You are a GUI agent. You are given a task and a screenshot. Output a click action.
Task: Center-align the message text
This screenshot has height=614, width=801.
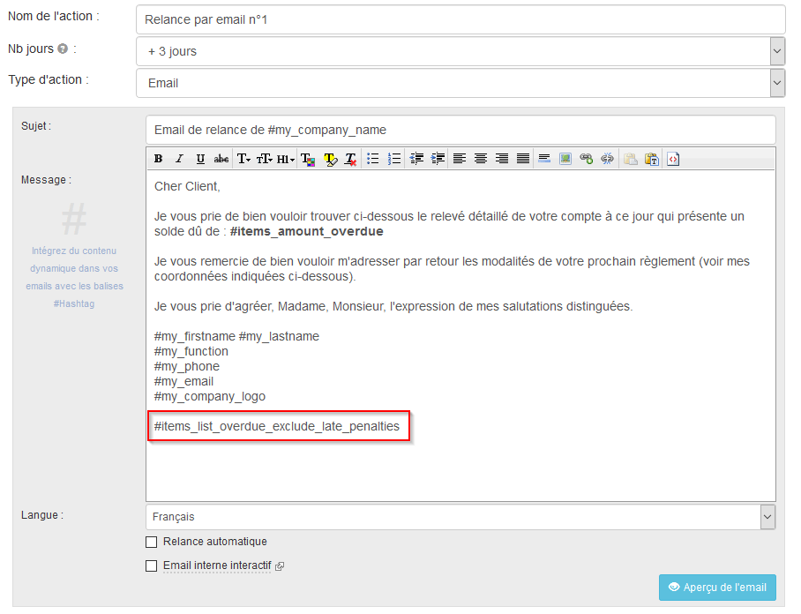click(x=481, y=159)
